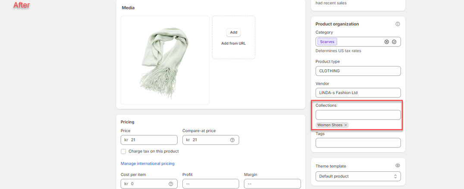This screenshot has width=464, height=189.
Task: Click the Product organization heading
Action: (337, 24)
